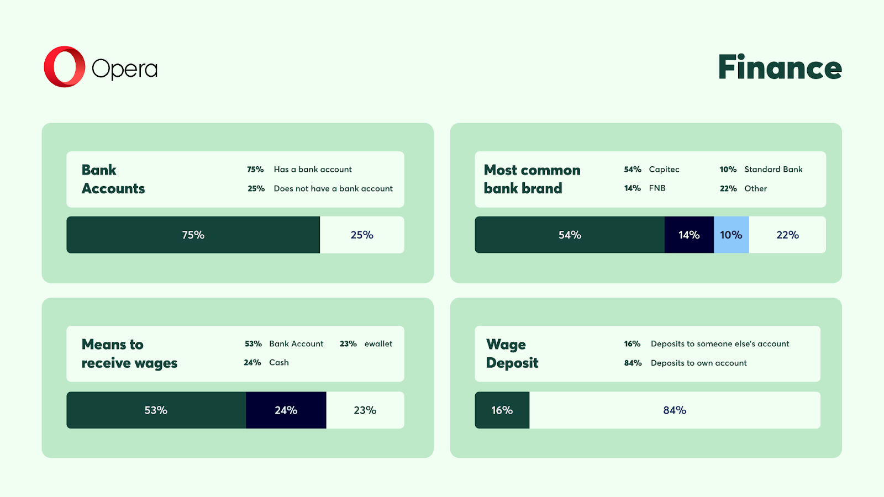Select the 75% dark green bar segment
Image resolution: width=884 pixels, height=497 pixels.
[193, 235]
